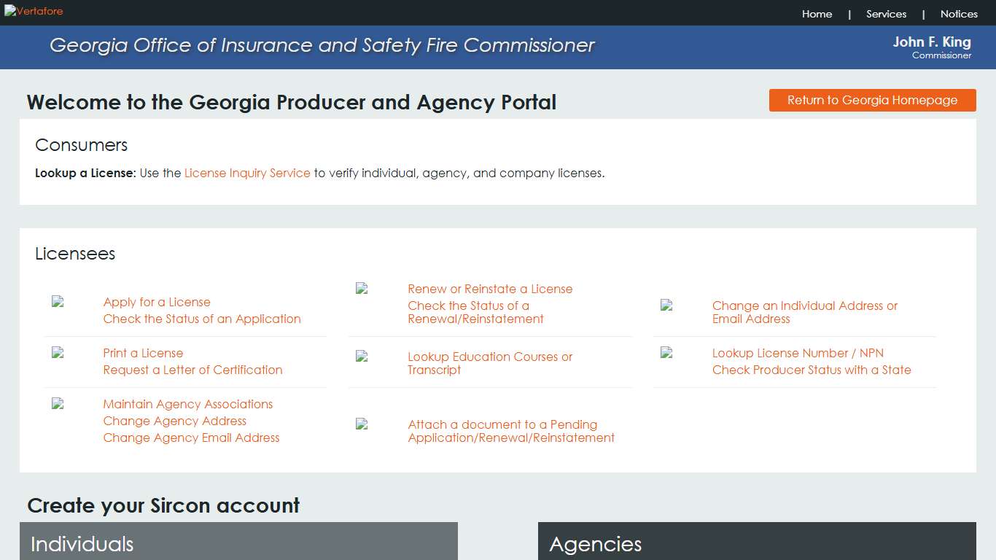Open the Change Agency Email Address link
The height and width of the screenshot is (560, 996).
192,437
